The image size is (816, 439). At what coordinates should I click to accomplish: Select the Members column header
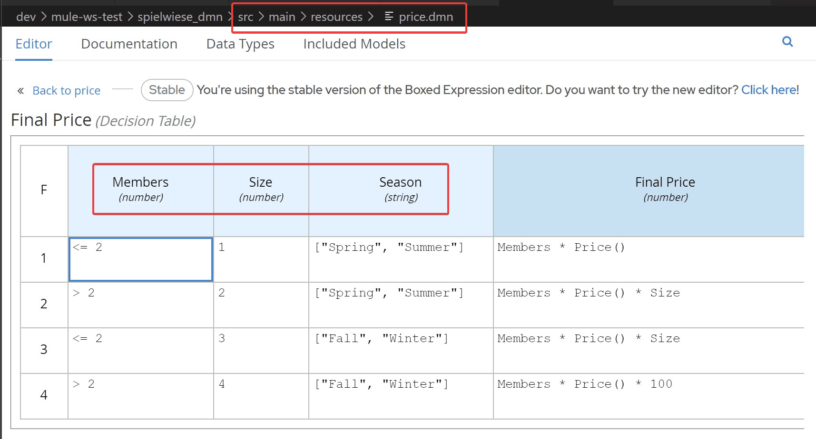click(140, 189)
